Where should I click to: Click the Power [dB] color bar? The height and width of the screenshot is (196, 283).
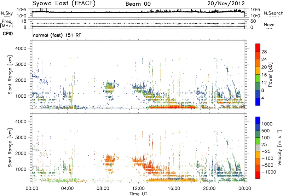(x=258, y=74)
